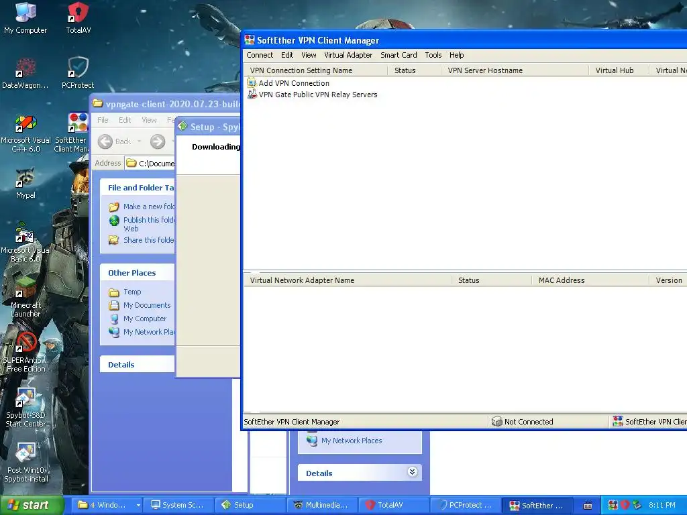This screenshot has width=687, height=515.
Task: Open Back button dropdown arrow
Action: pyautogui.click(x=140, y=141)
